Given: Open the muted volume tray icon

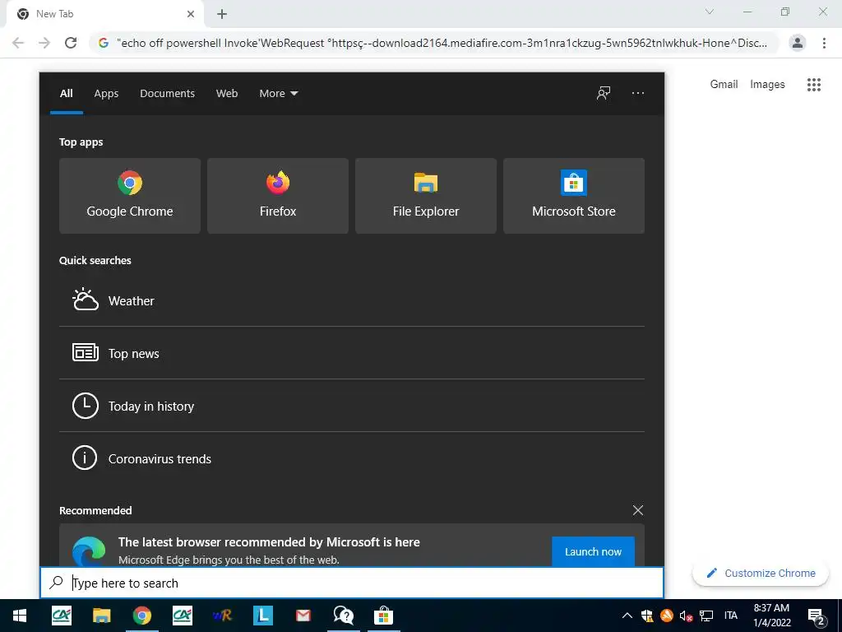Looking at the screenshot, I should point(686,616).
